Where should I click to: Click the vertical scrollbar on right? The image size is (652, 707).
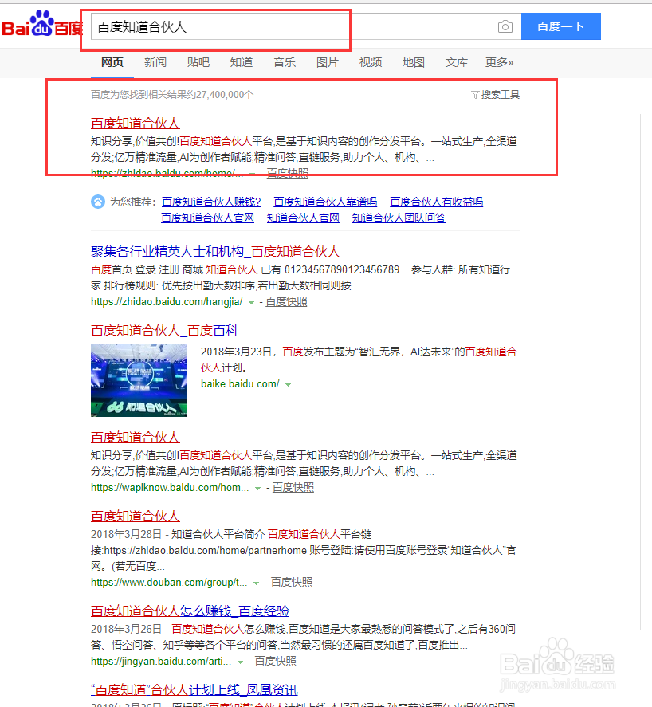pos(641,372)
